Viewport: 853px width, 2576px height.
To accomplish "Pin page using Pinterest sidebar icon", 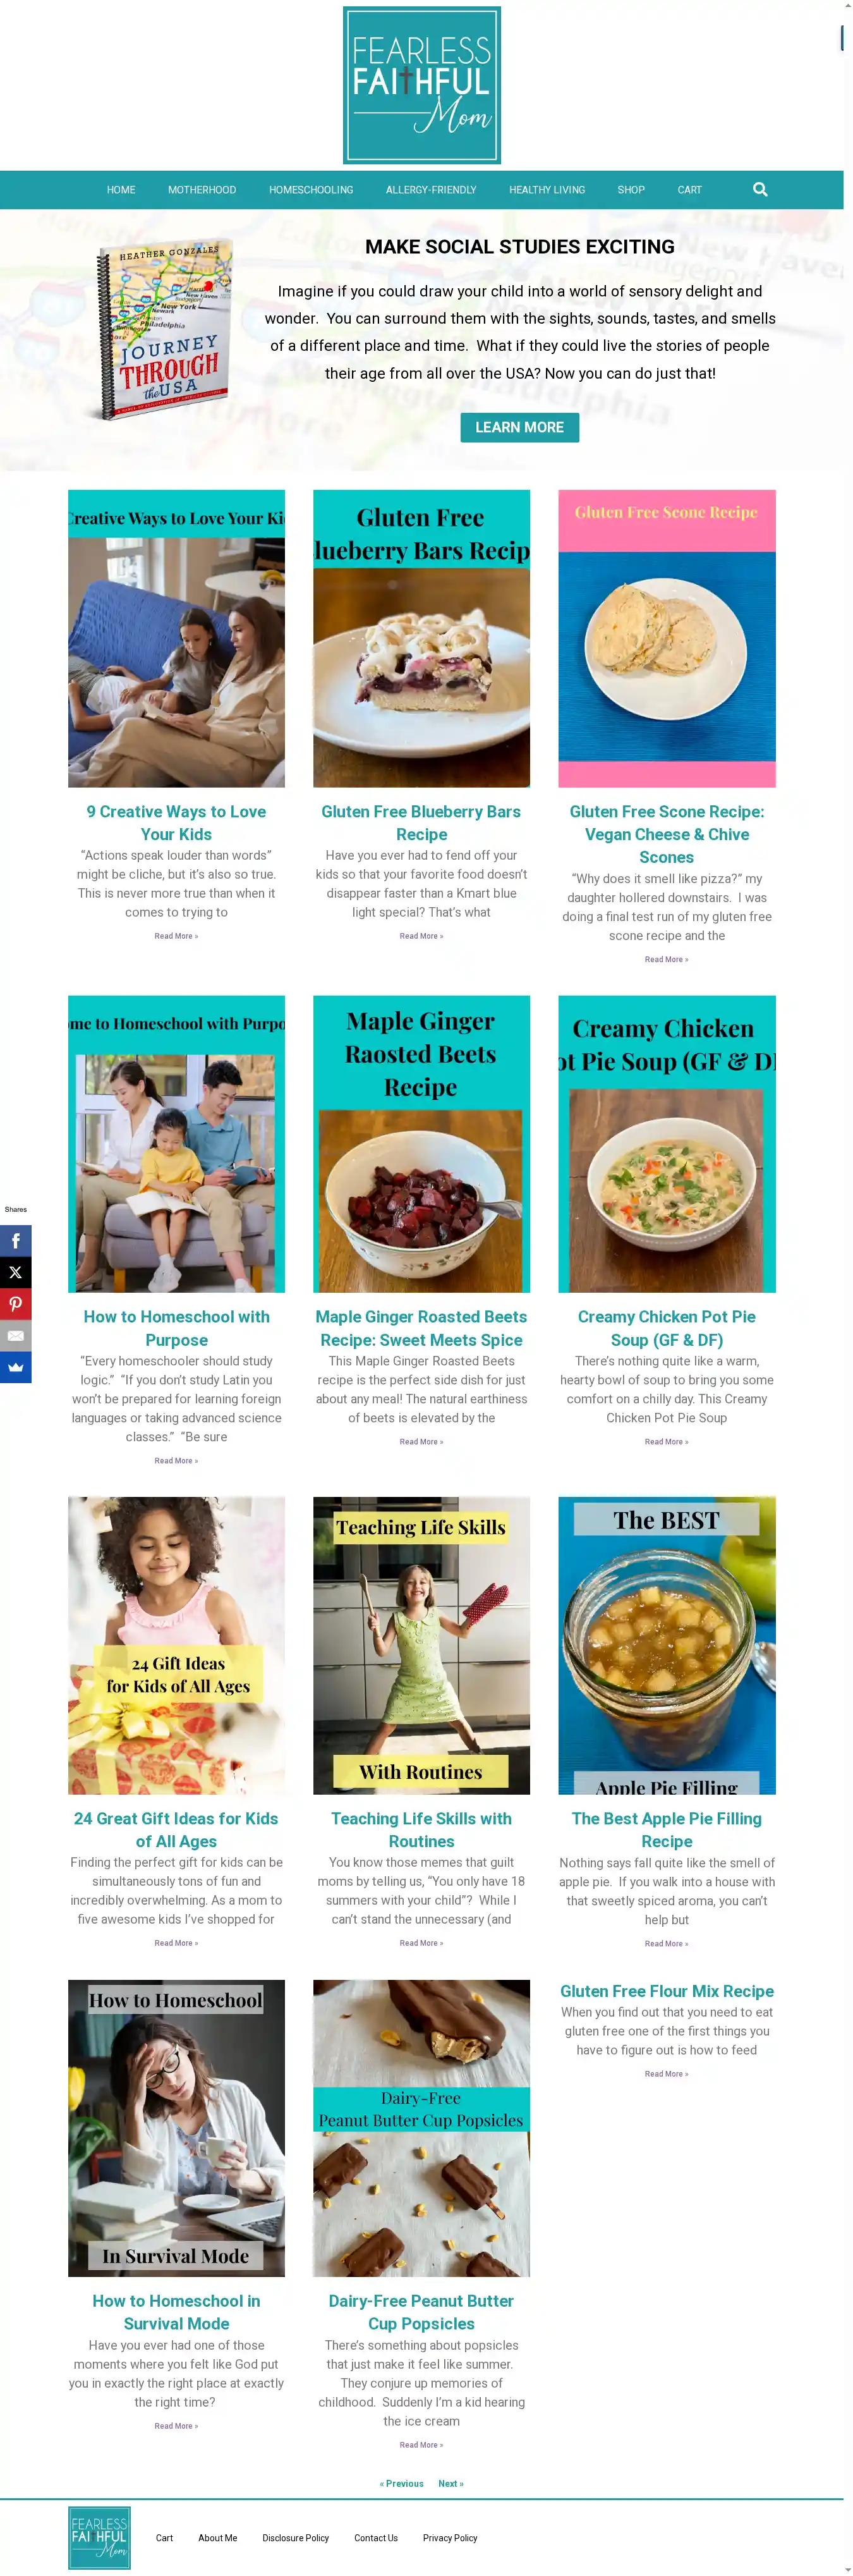I will [x=16, y=1304].
